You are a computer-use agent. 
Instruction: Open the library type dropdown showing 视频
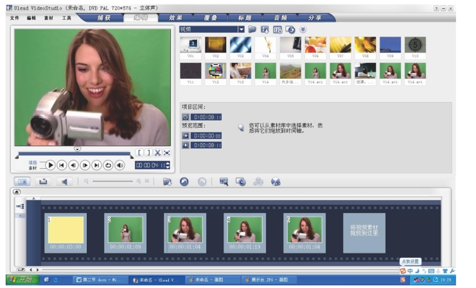[x=242, y=30]
